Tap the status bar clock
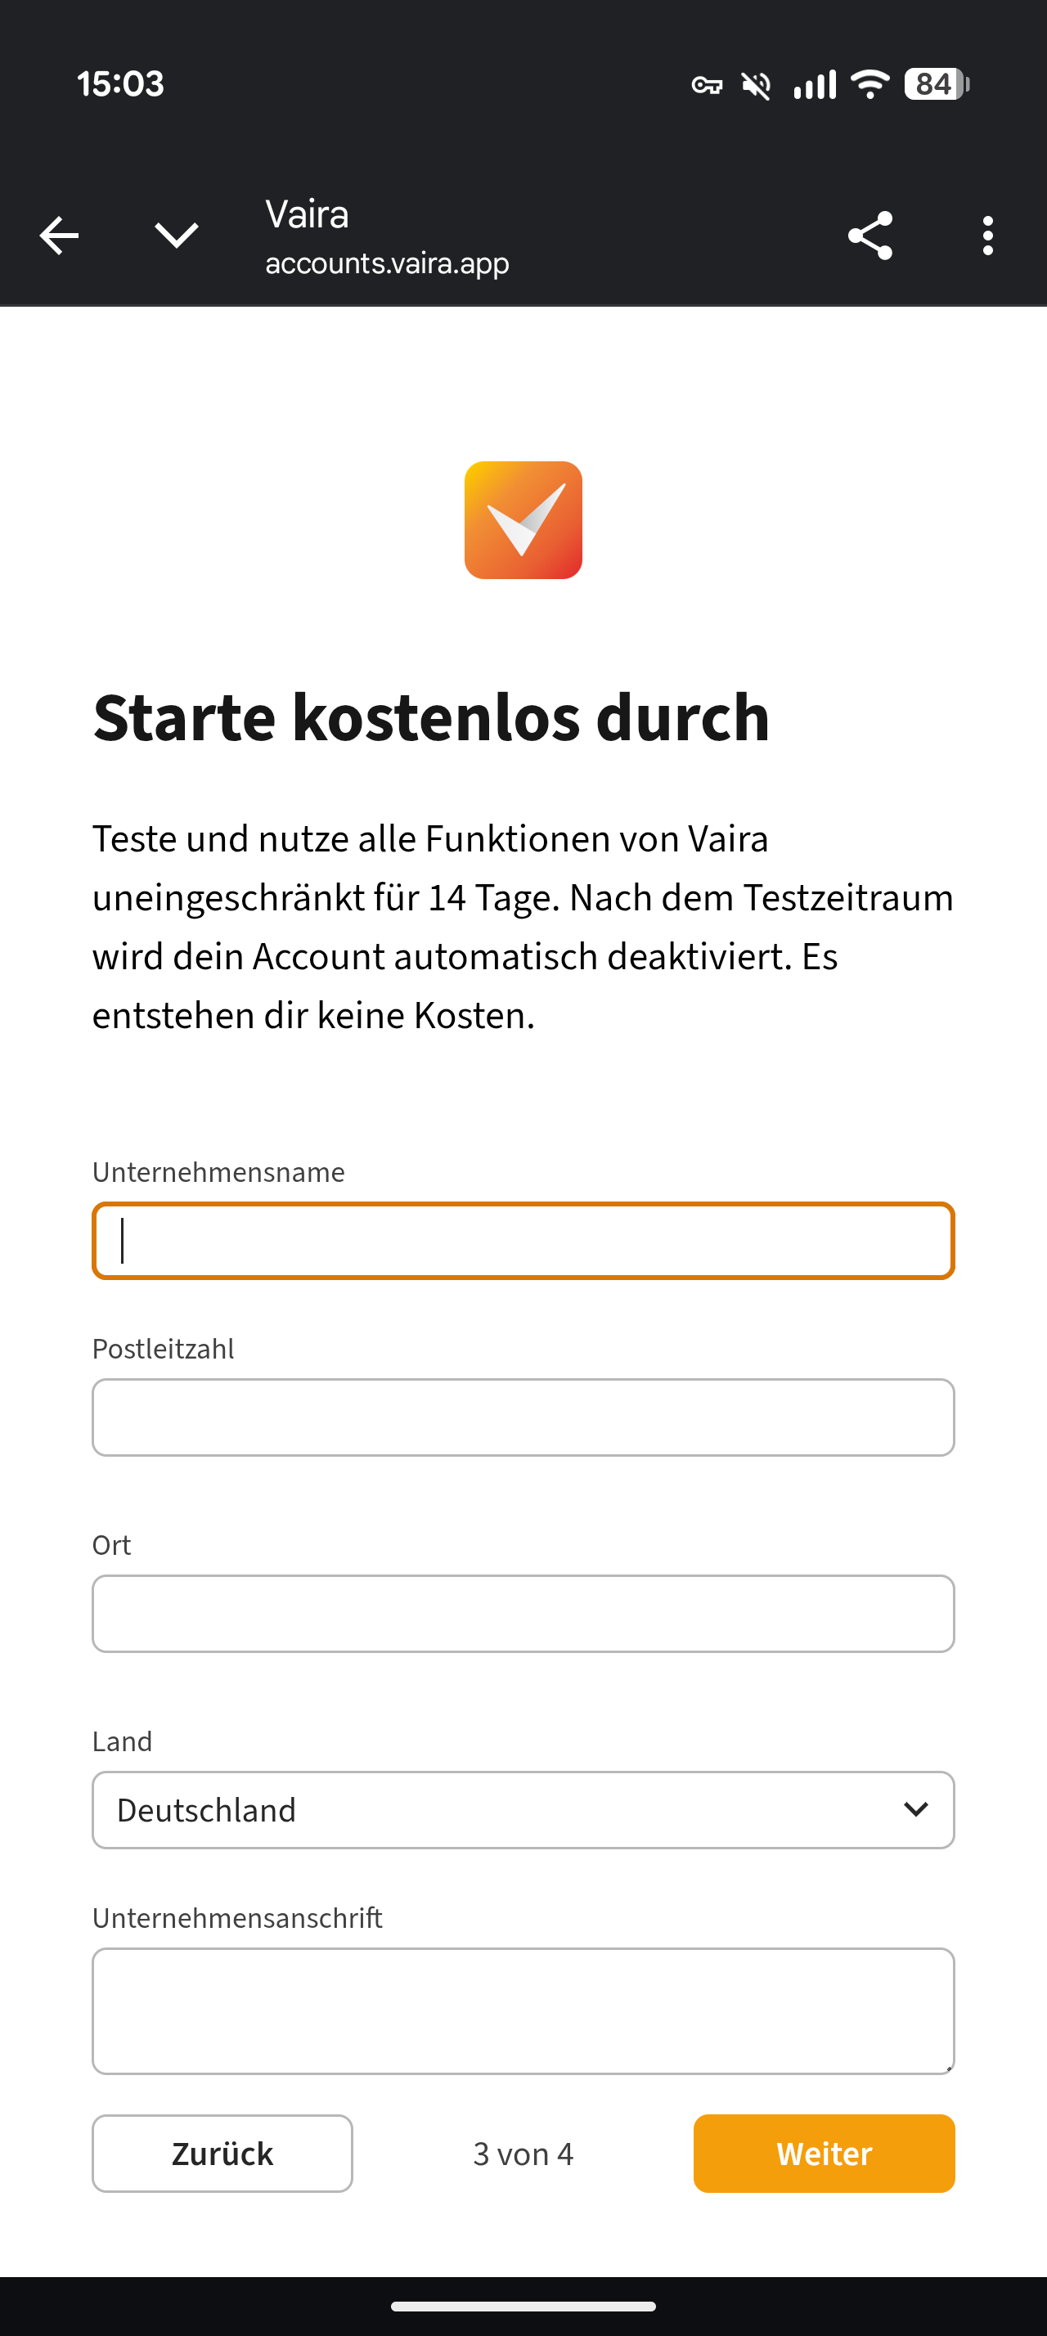Image resolution: width=1047 pixels, height=2336 pixels. pyautogui.click(x=120, y=84)
